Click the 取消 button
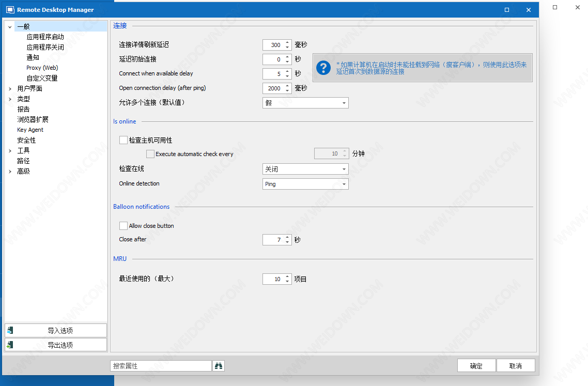The height and width of the screenshot is (386, 588). point(516,366)
